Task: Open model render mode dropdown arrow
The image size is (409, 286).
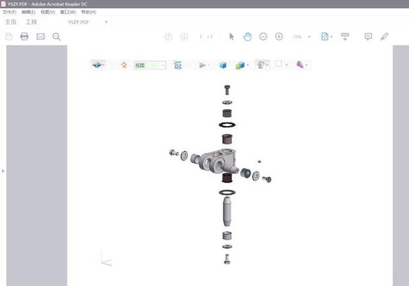Action: point(248,65)
